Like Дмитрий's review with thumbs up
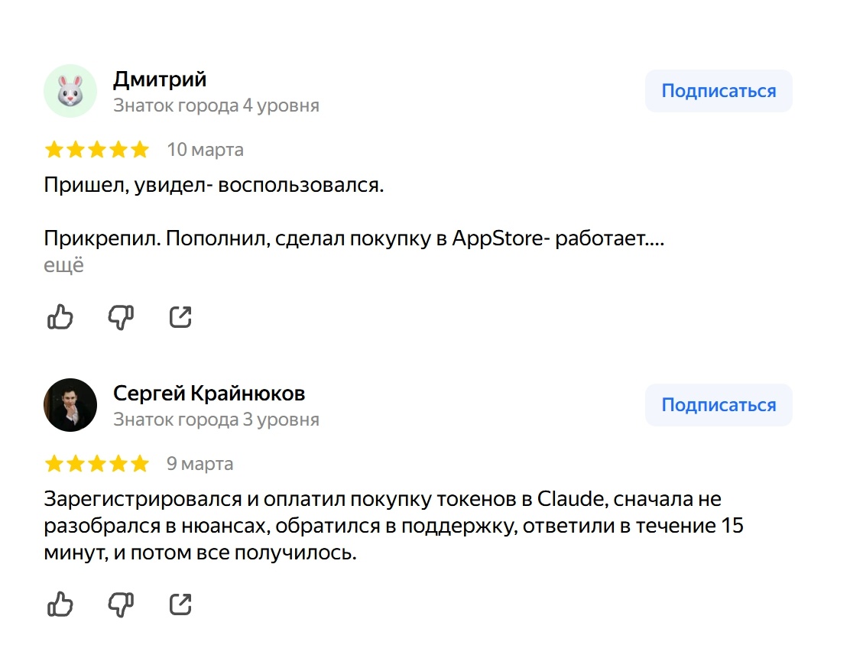 point(60,316)
